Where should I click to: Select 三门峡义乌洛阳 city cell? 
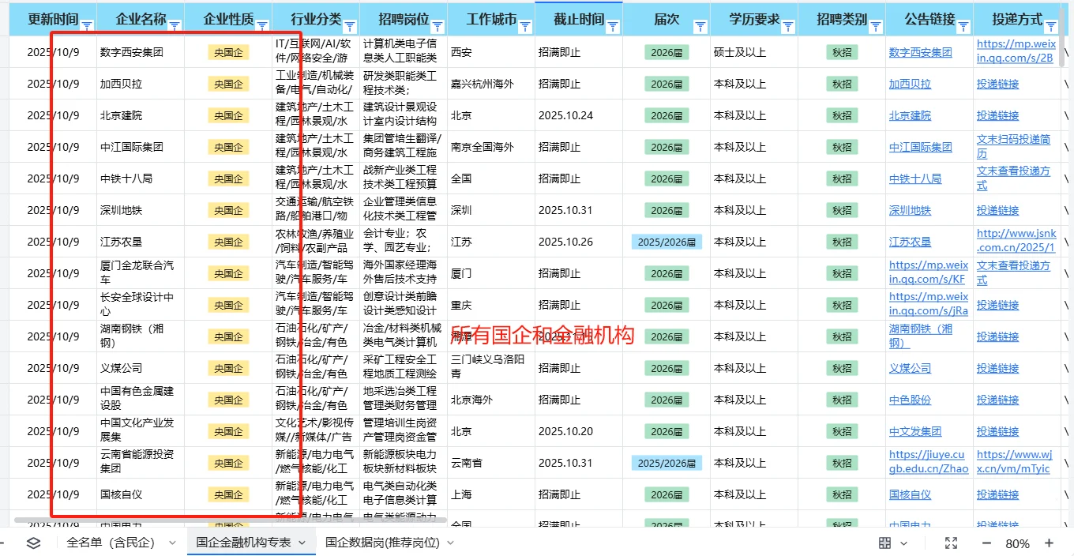pyautogui.click(x=491, y=368)
